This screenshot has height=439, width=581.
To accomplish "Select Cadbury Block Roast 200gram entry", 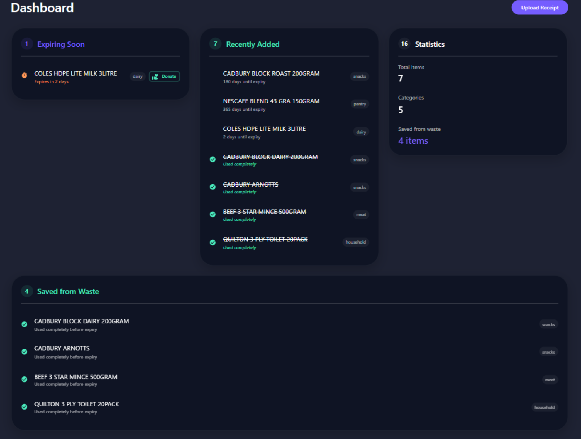I will coord(271,74).
